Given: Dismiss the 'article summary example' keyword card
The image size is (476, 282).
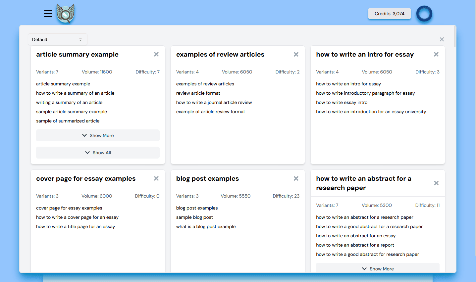Looking at the screenshot, I should point(156,54).
